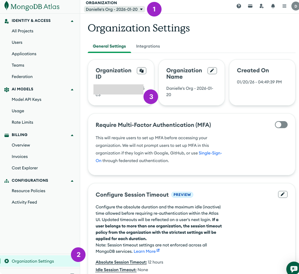Open the chat support widget
The width and height of the screenshot is (299, 274).
293,268
